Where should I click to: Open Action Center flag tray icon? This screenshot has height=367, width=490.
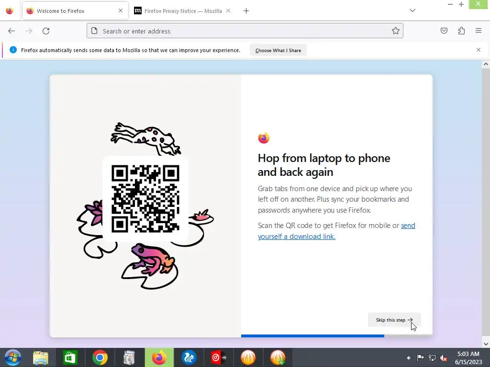click(420, 357)
